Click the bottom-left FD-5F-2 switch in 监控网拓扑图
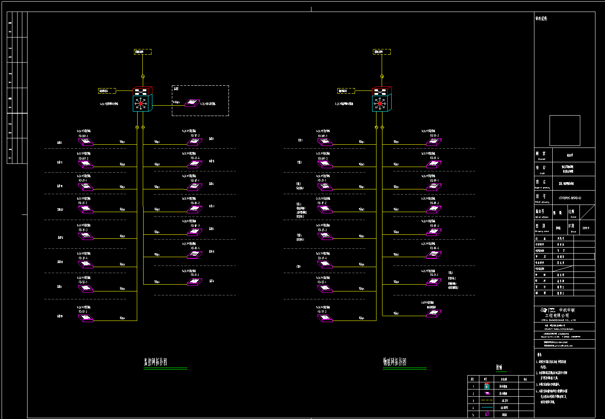This screenshot has width=605, height=419. coord(86,318)
